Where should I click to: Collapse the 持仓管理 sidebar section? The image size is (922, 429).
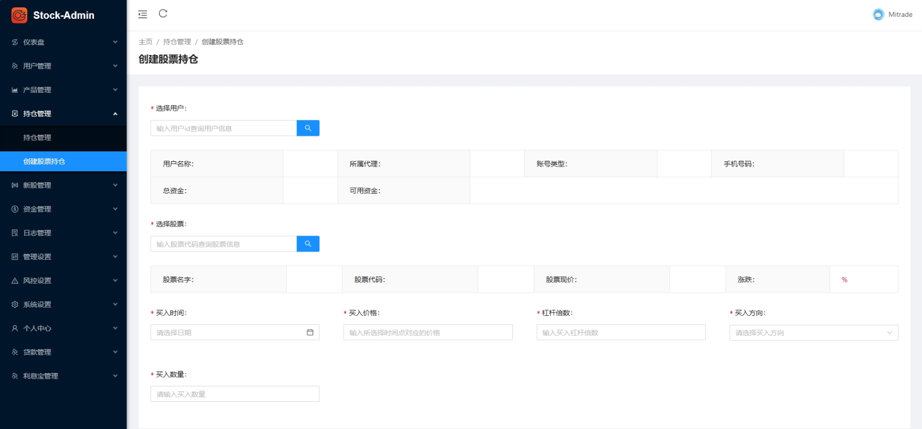pyautogui.click(x=63, y=114)
